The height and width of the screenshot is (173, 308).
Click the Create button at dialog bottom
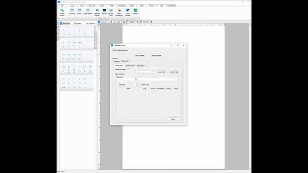pos(173,119)
